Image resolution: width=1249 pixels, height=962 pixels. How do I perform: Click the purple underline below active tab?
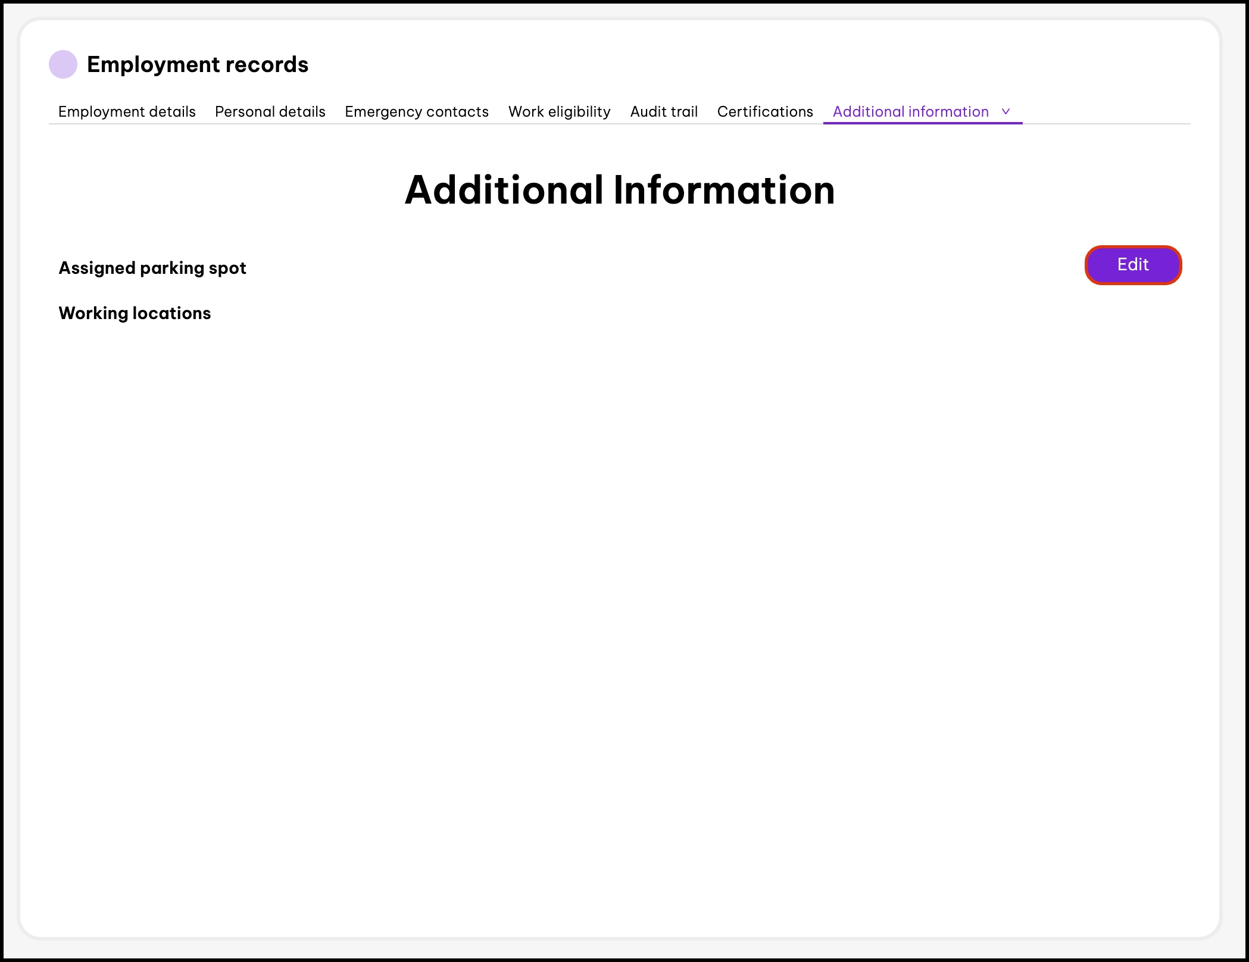tap(922, 123)
